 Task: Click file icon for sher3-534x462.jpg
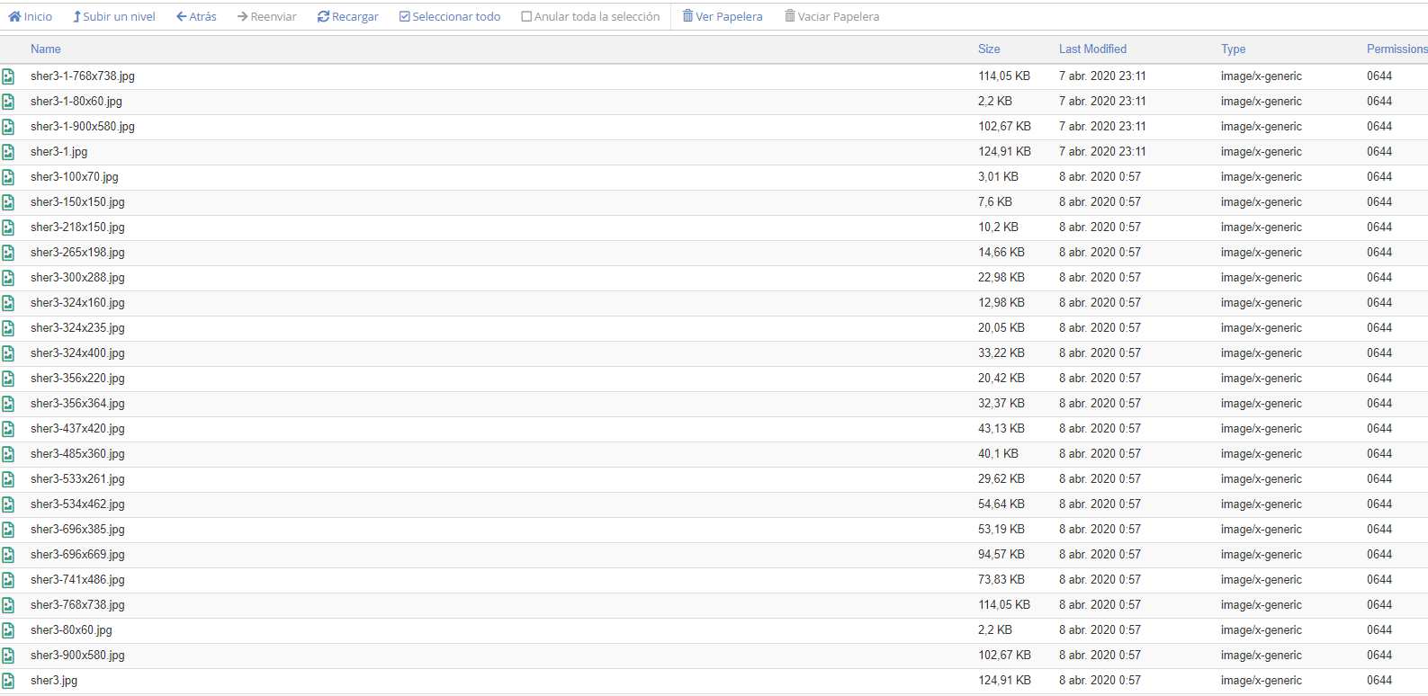coord(8,504)
